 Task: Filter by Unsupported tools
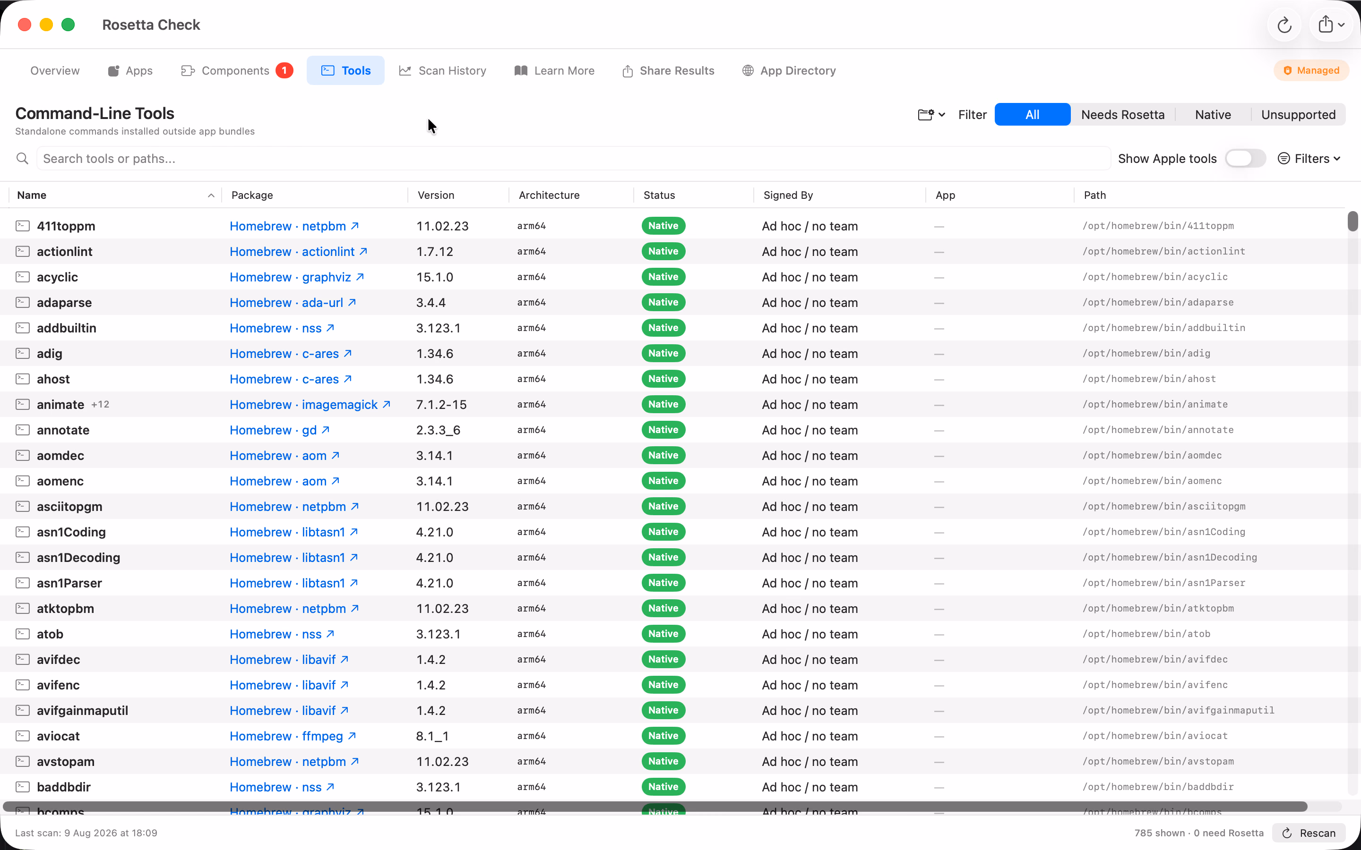pyautogui.click(x=1298, y=115)
